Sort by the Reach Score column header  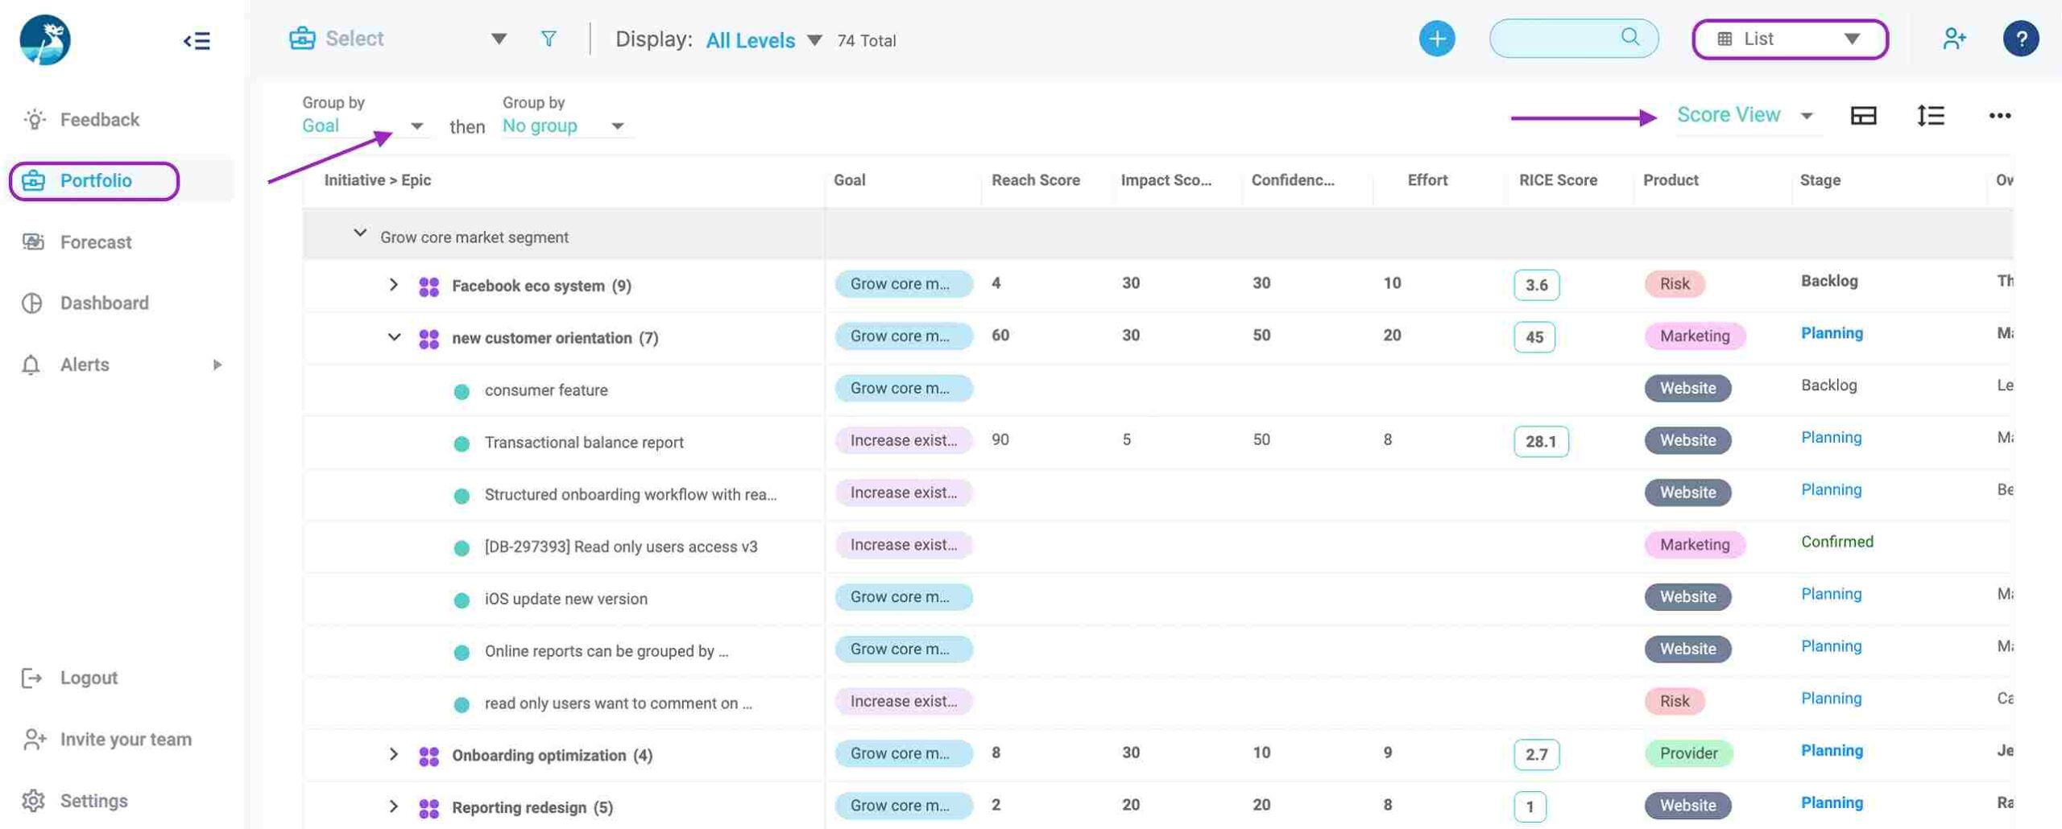1035,180
